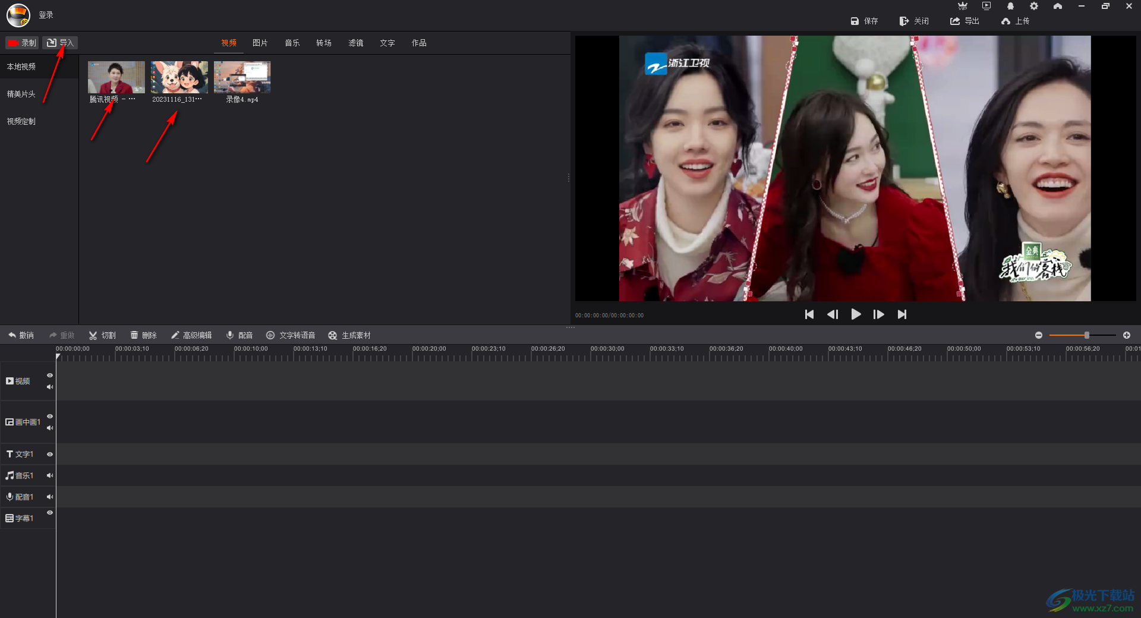
Task: Go to home using the house icon
Action: 1058,6
